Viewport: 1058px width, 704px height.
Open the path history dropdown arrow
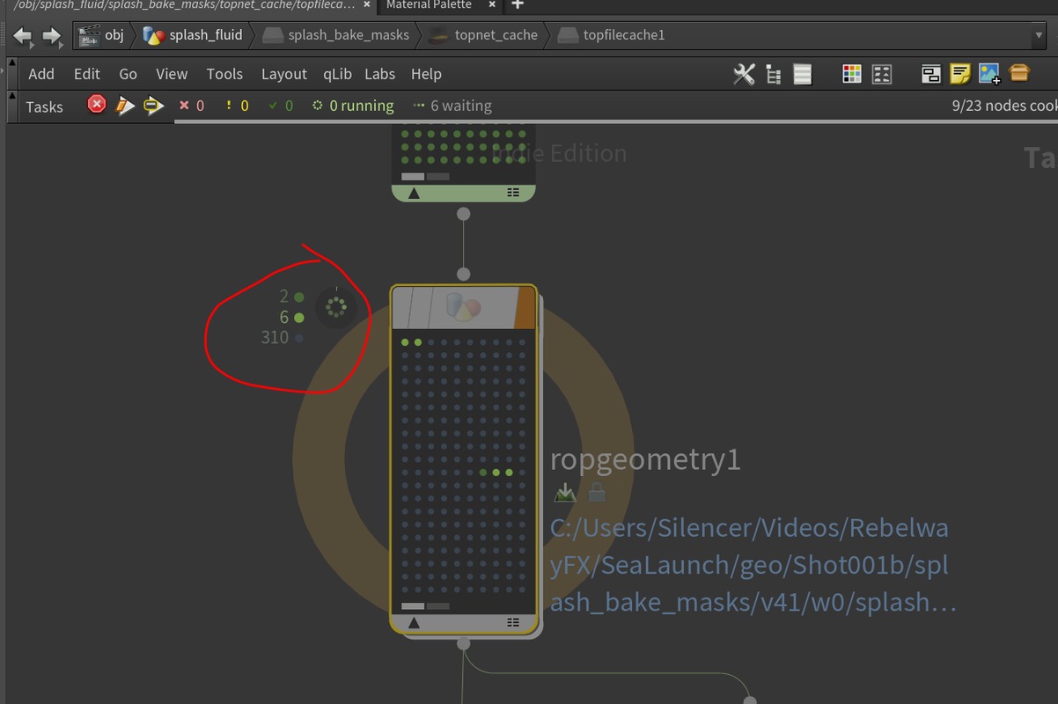1040,36
